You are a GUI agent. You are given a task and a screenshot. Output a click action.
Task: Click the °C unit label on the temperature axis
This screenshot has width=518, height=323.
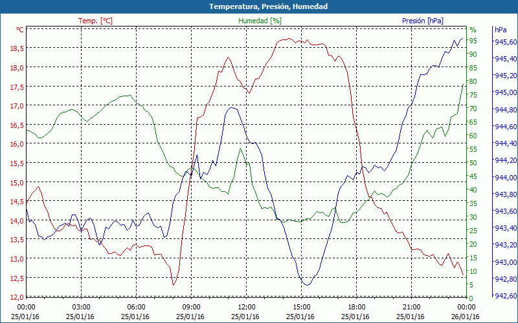20,30
